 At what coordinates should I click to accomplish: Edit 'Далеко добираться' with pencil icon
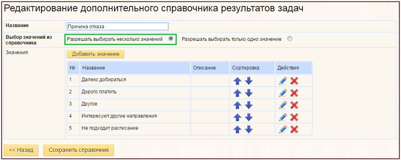283,81
